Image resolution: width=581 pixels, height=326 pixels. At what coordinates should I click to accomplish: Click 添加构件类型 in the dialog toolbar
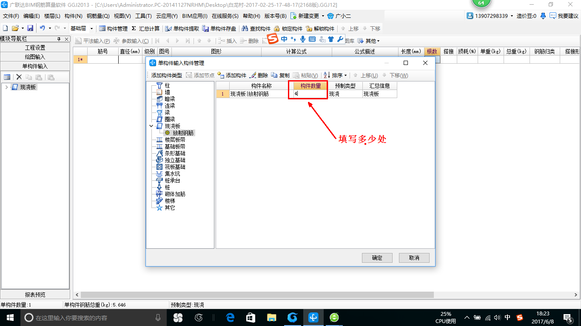tap(166, 75)
